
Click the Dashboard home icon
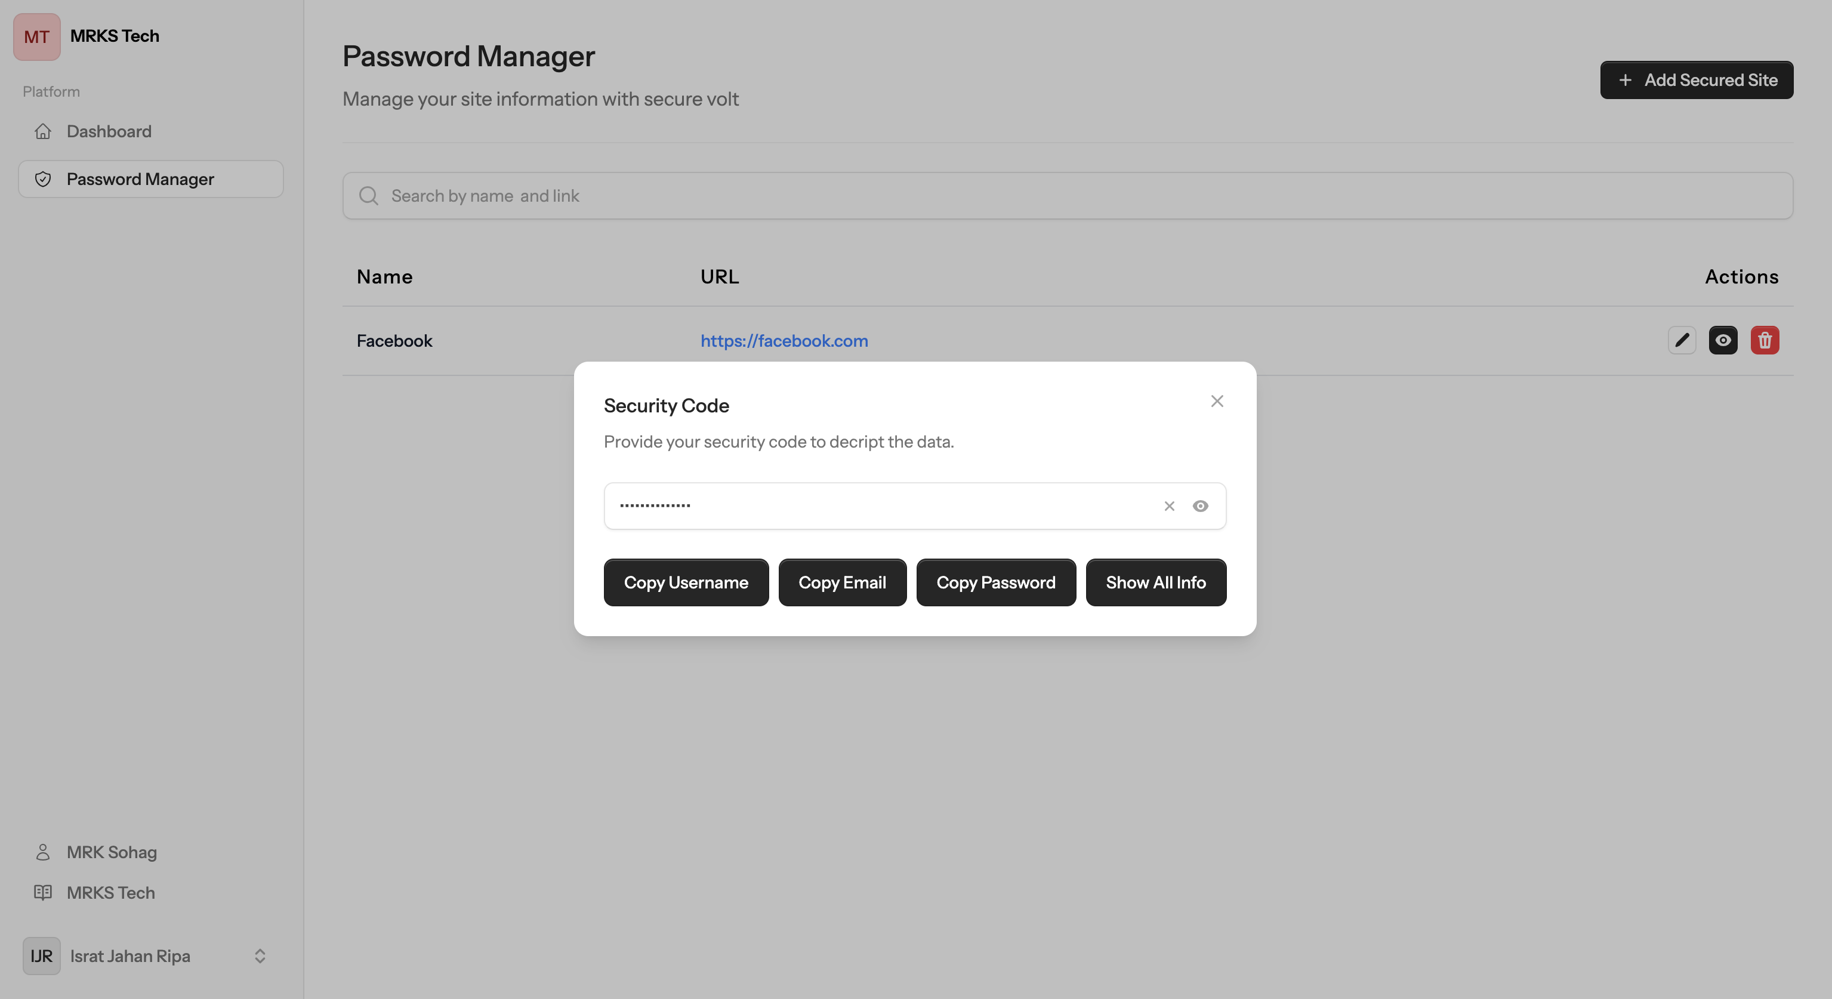[x=43, y=131]
